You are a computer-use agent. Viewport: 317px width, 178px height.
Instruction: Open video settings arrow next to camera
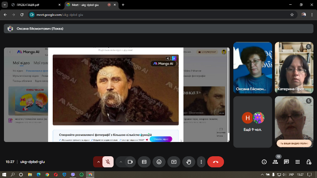[x=121, y=162]
